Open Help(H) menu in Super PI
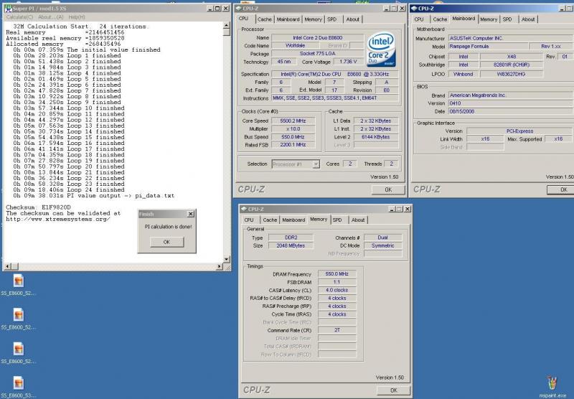The image size is (574, 399). pos(77,17)
